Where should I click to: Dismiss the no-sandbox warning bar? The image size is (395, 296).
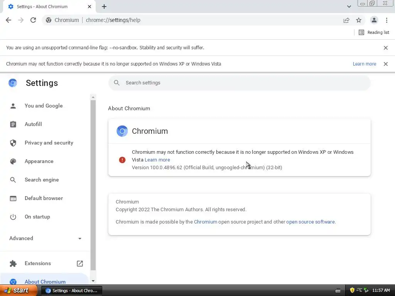[386, 47]
